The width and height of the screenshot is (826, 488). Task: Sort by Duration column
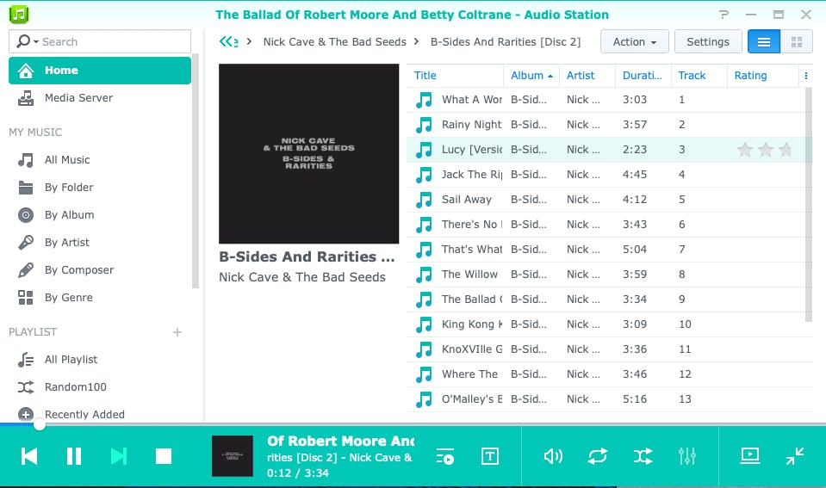click(x=643, y=75)
